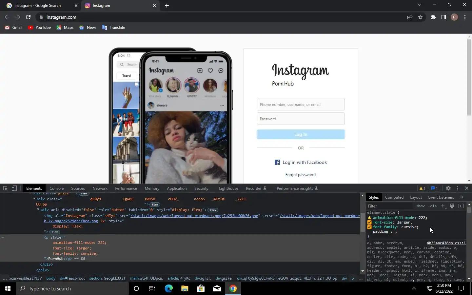Add a new style rule with plus icon
Viewport: 472px width, 295px height.
click(x=443, y=206)
